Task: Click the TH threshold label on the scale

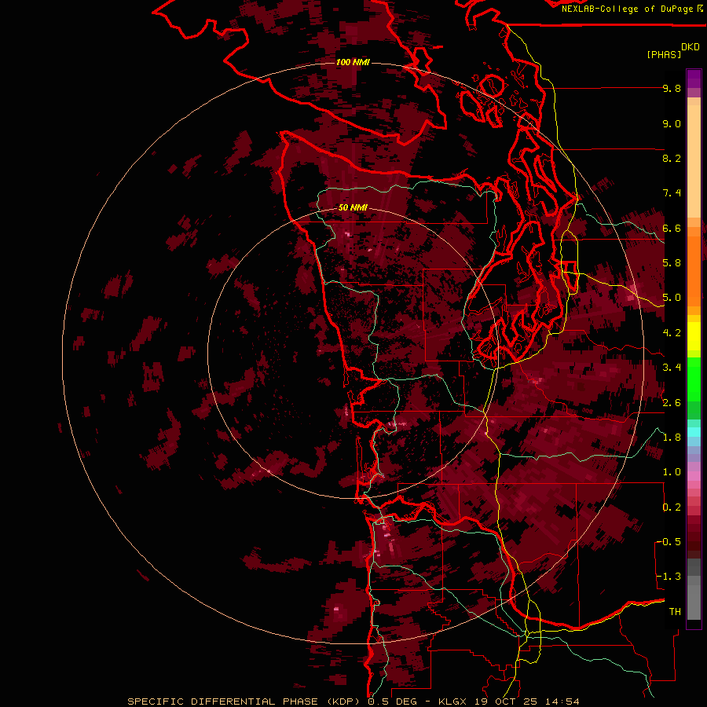Action: pos(675,612)
